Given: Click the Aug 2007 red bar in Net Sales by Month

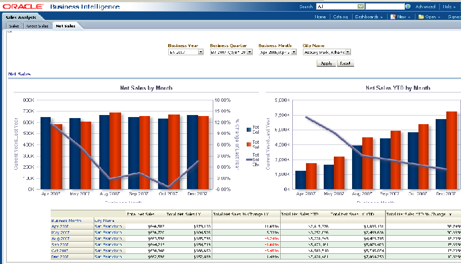Looking at the screenshot, I should click(x=115, y=151).
